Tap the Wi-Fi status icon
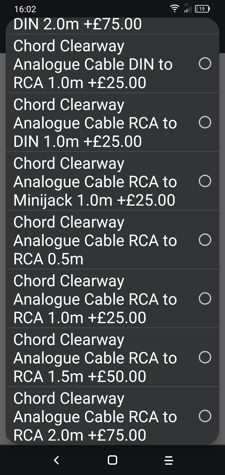The image size is (225, 475). 175,9
